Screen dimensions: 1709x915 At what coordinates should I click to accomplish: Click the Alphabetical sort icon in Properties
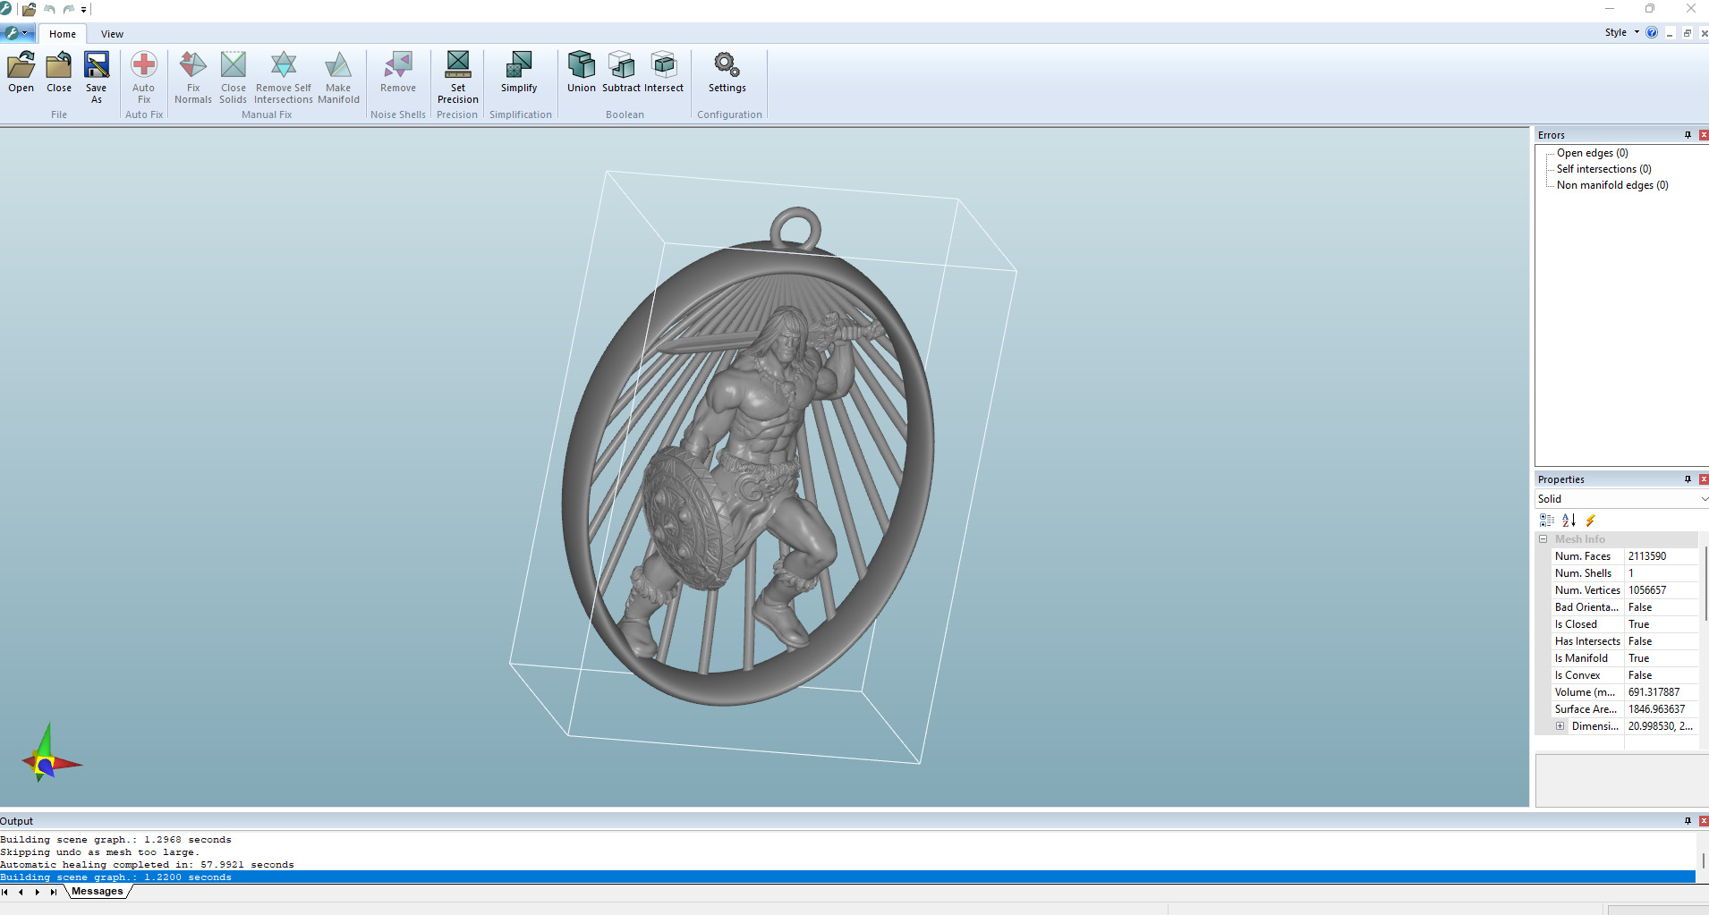1569,520
